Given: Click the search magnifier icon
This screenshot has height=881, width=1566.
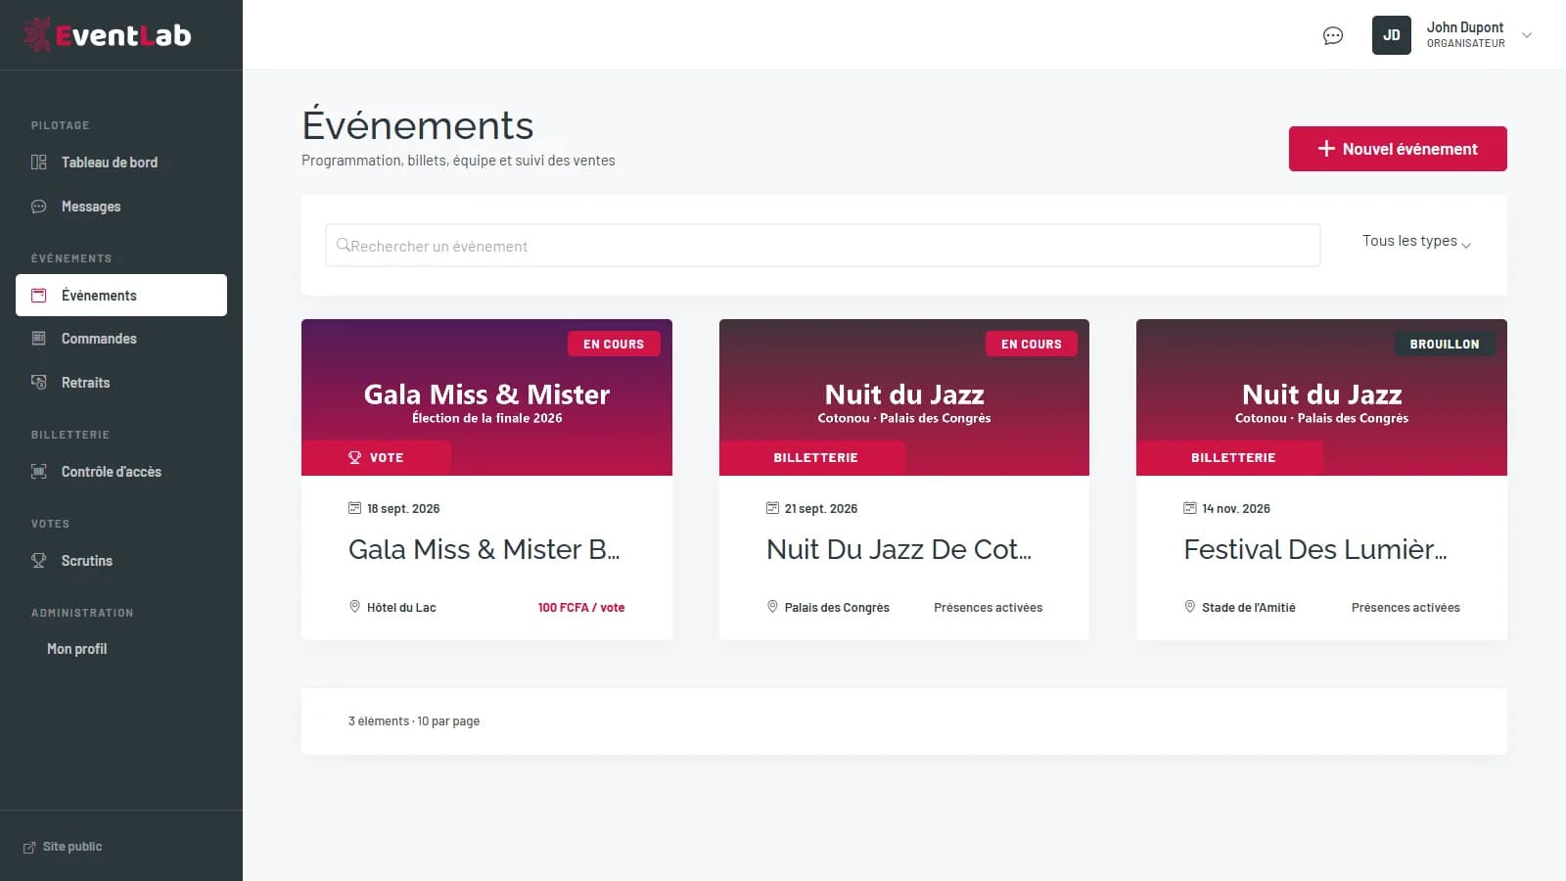Looking at the screenshot, I should pos(343,246).
